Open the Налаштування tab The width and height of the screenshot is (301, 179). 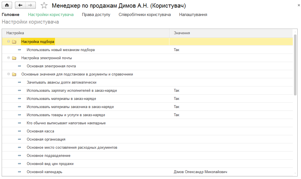[193, 15]
